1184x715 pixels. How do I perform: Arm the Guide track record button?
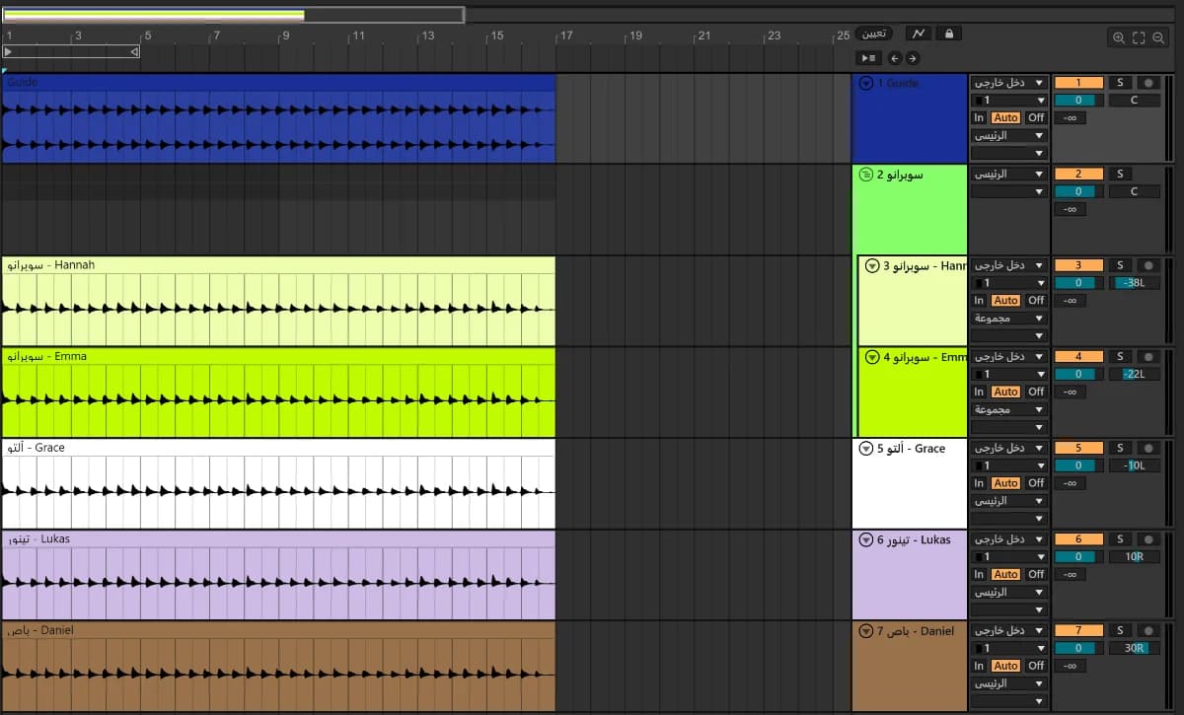click(x=1147, y=83)
